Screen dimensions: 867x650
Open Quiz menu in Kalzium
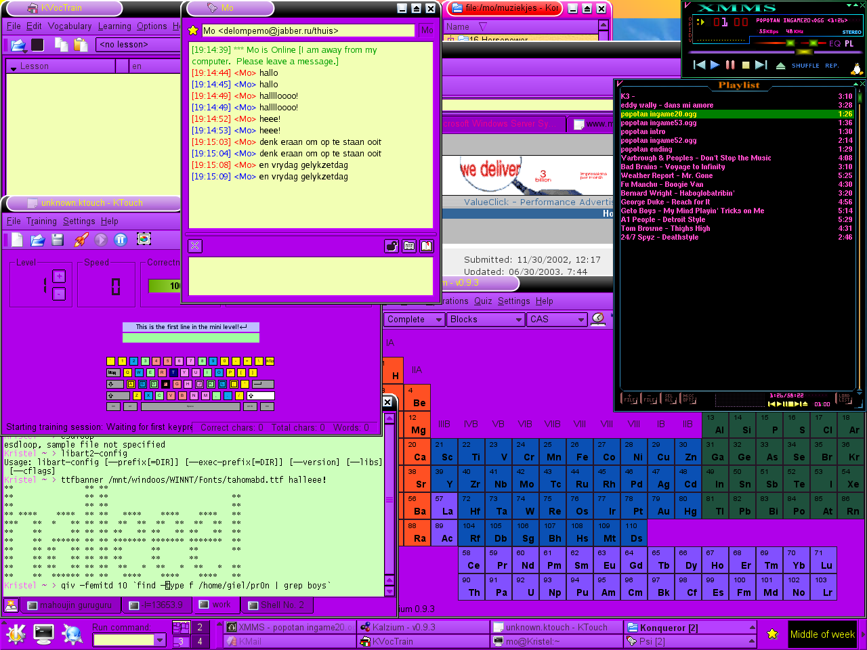(483, 301)
